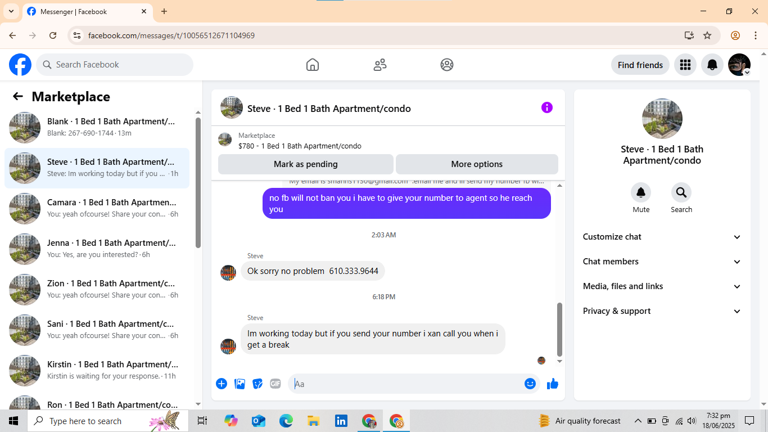Choose a GIF from the composer
This screenshot has width=768, height=432.
tap(275, 384)
